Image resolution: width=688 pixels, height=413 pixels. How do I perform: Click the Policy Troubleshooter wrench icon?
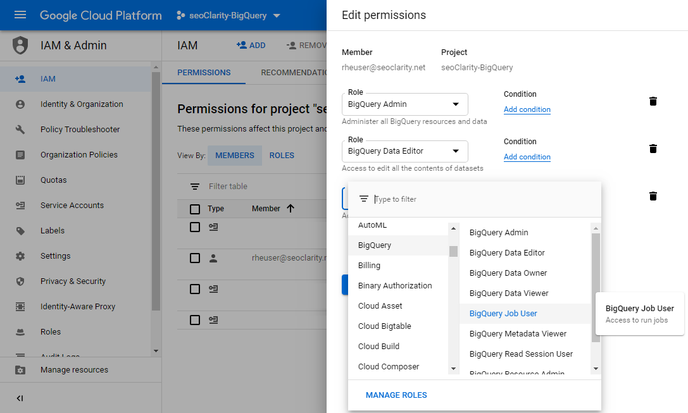coord(20,130)
